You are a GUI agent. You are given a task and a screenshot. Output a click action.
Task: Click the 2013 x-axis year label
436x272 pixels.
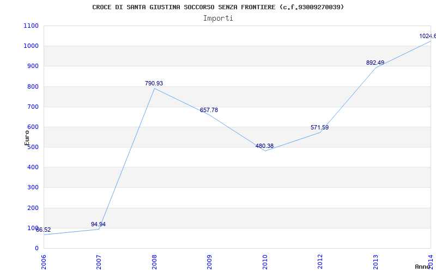376,262
